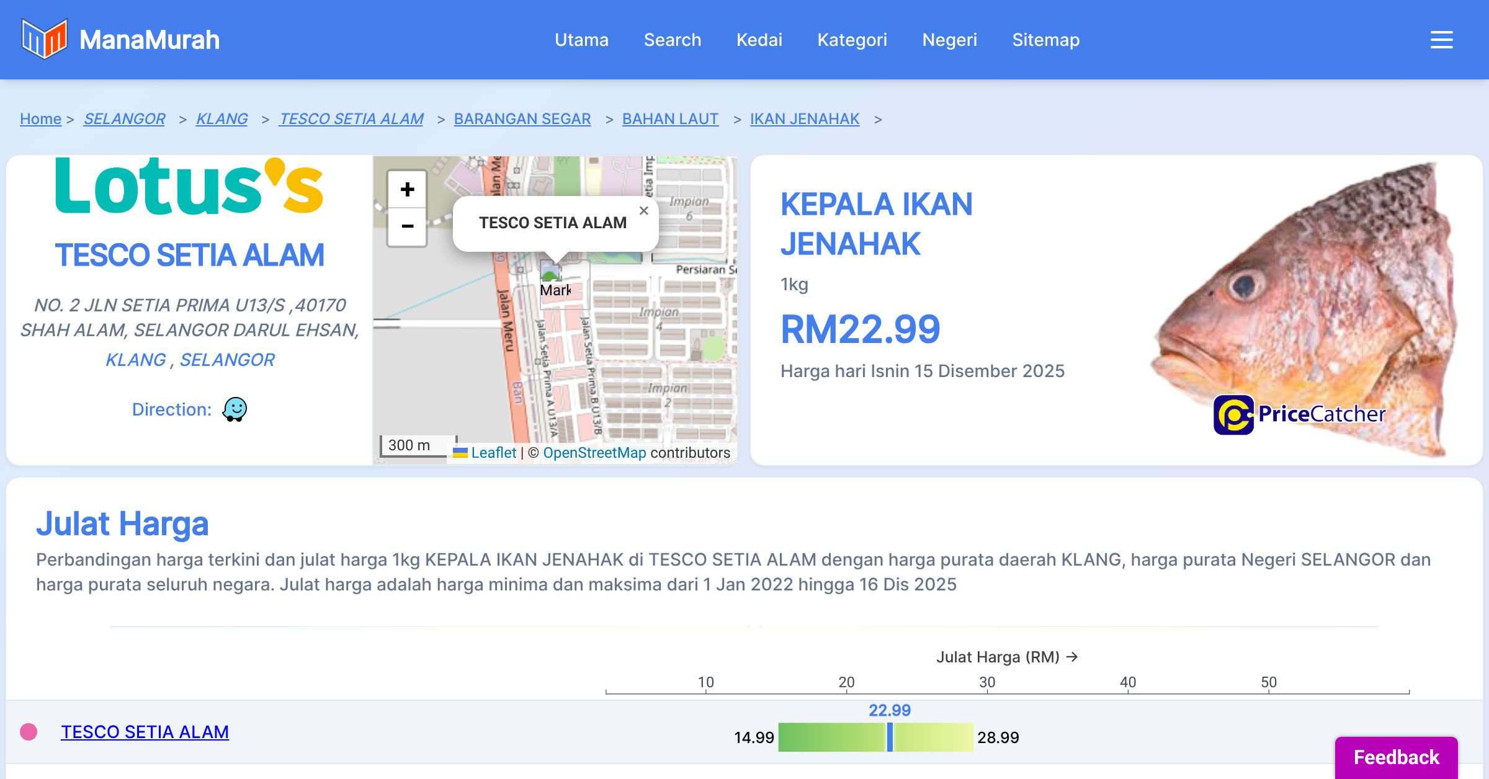
Task: Zoom in on the map
Action: [407, 189]
